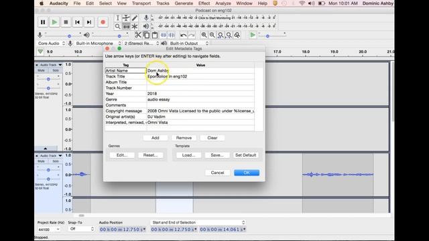
Task: Toggle Solo on the upper audio track
Action: click(x=56, y=70)
